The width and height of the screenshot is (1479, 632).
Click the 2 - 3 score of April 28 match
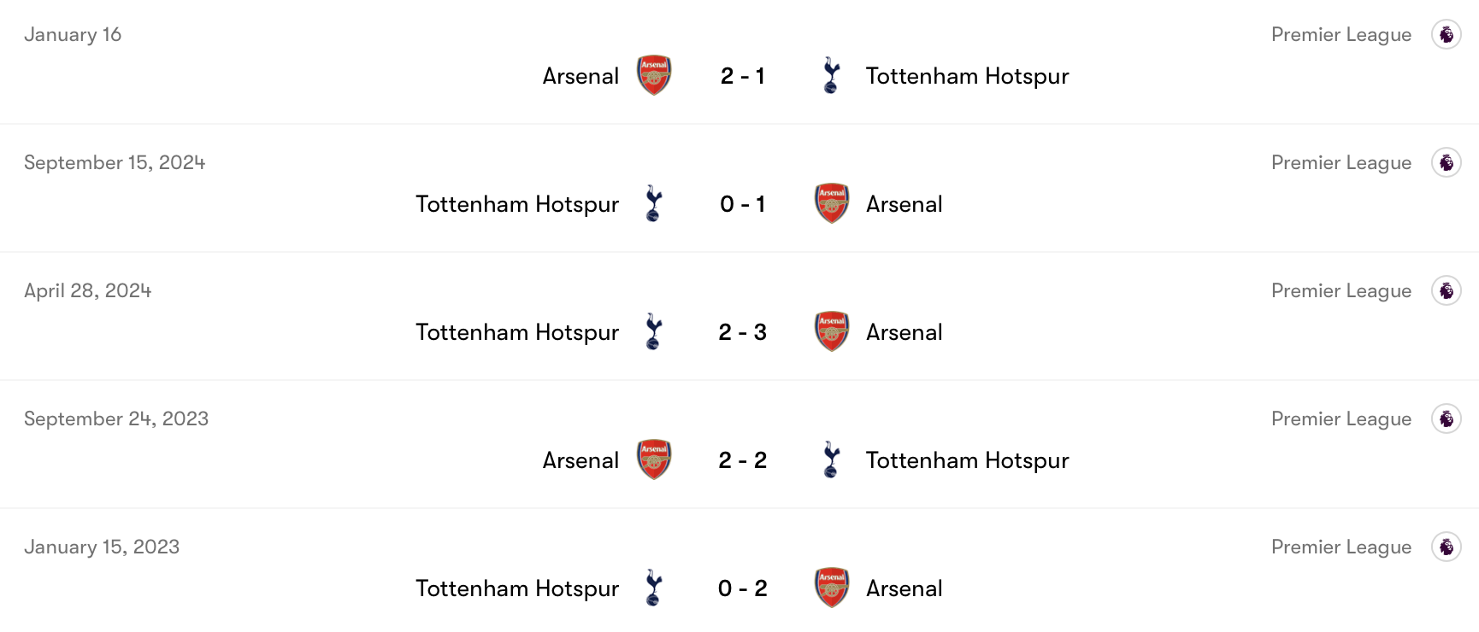pyautogui.click(x=741, y=331)
